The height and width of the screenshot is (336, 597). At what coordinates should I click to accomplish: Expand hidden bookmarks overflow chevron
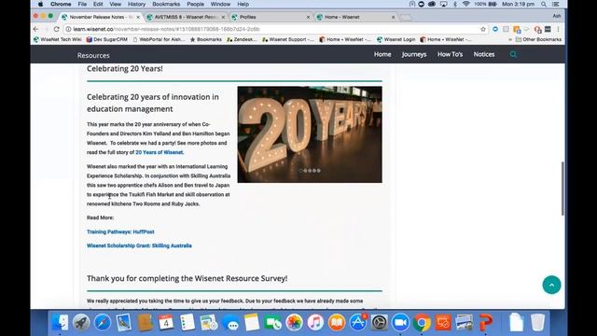point(510,39)
